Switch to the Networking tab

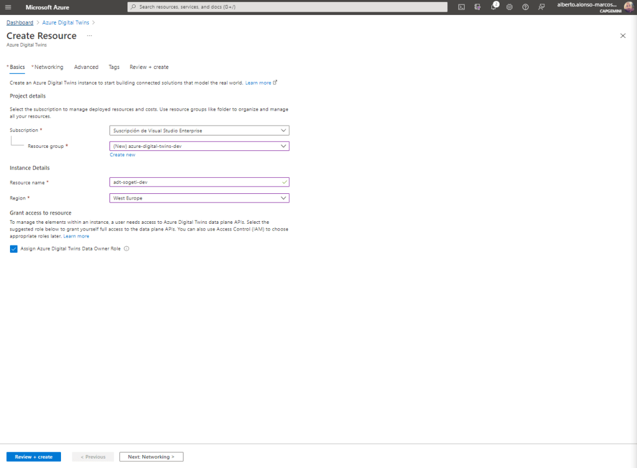pos(49,67)
